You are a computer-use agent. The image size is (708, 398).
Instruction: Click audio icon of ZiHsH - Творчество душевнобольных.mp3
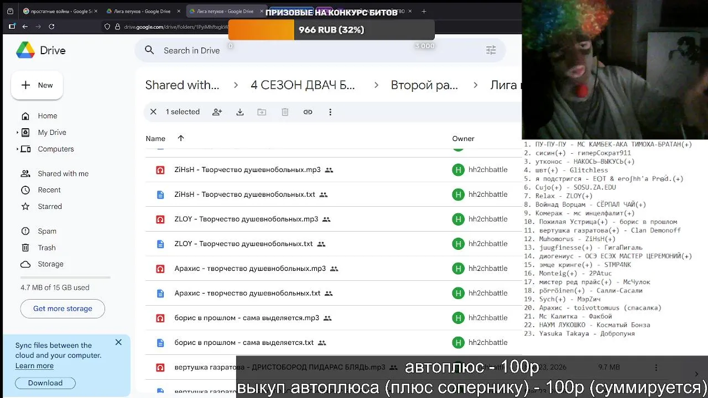coord(160,170)
